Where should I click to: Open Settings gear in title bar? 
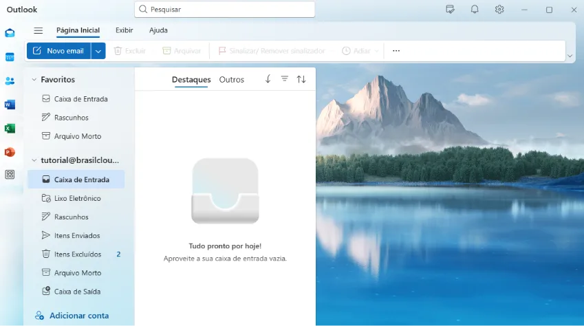coord(499,10)
